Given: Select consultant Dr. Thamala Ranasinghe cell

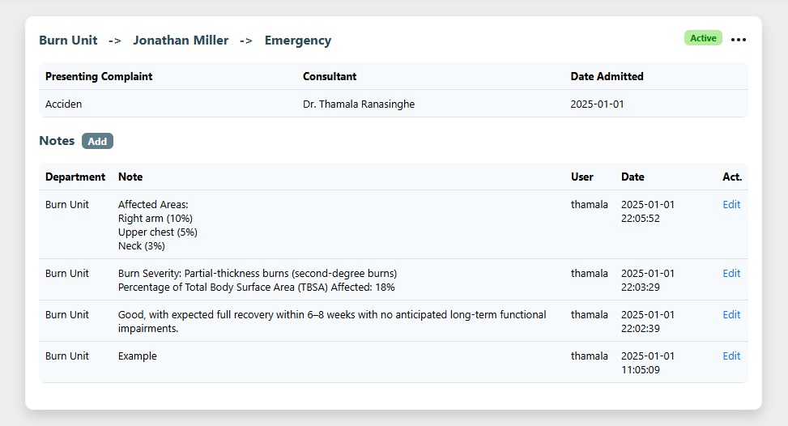Looking at the screenshot, I should click(x=359, y=104).
